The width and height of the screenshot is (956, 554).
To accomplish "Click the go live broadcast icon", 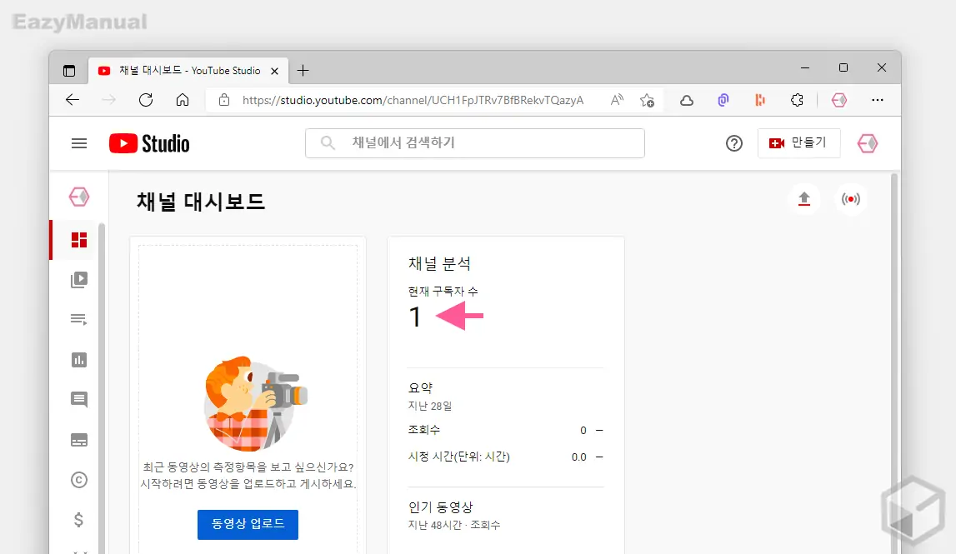I will [850, 199].
